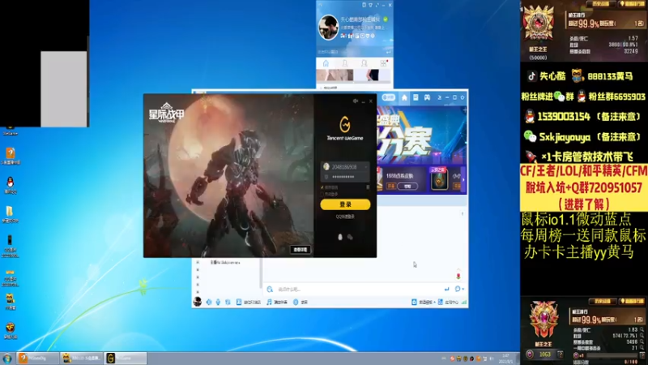Open the gamepad tab in YY window header

click(x=428, y=97)
